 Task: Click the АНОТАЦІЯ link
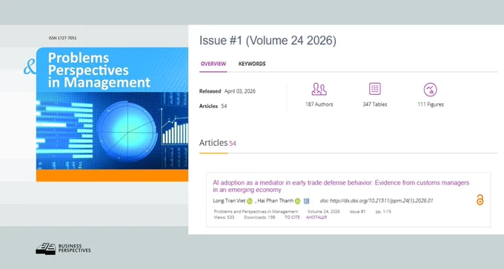tap(316, 218)
